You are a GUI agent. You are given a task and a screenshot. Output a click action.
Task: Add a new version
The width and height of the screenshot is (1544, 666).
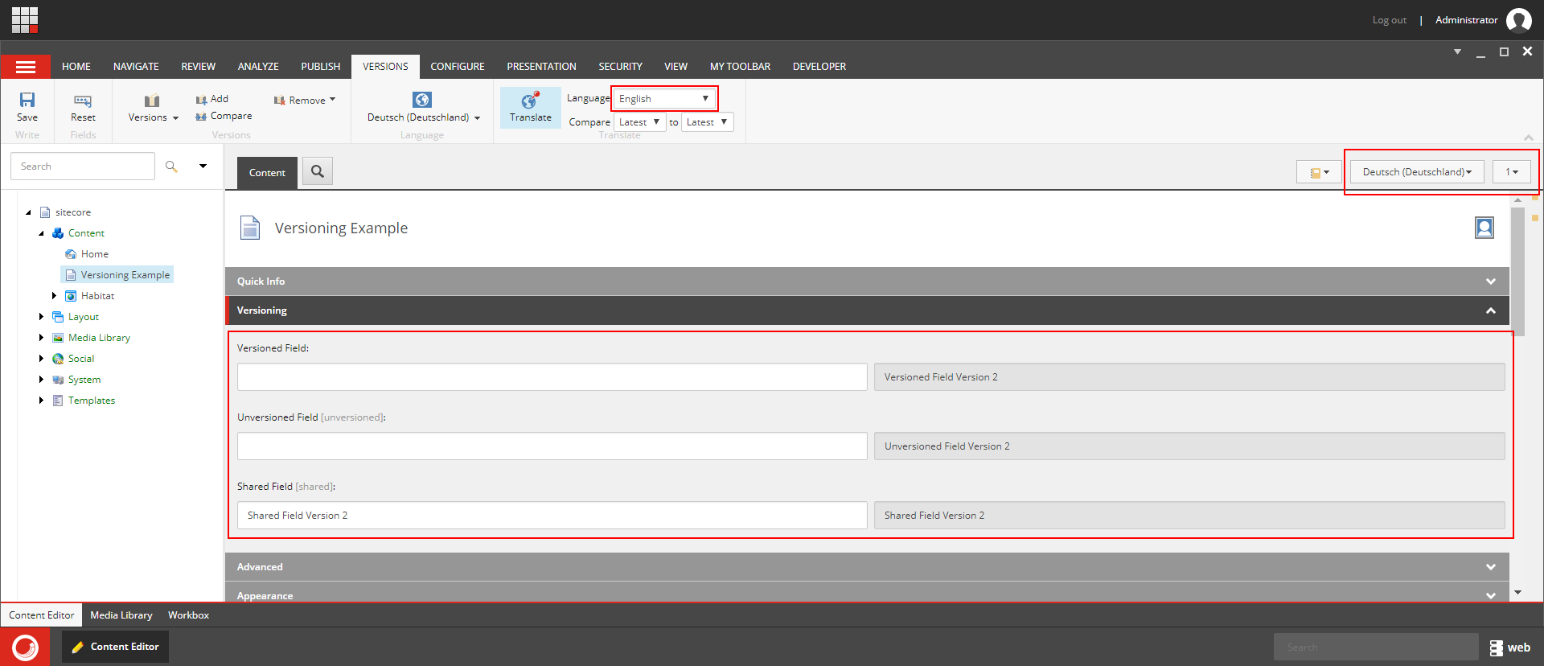212,99
